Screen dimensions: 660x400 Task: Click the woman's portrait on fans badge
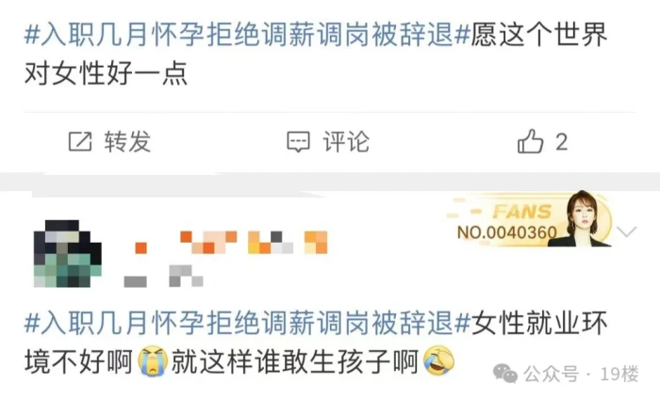586,218
